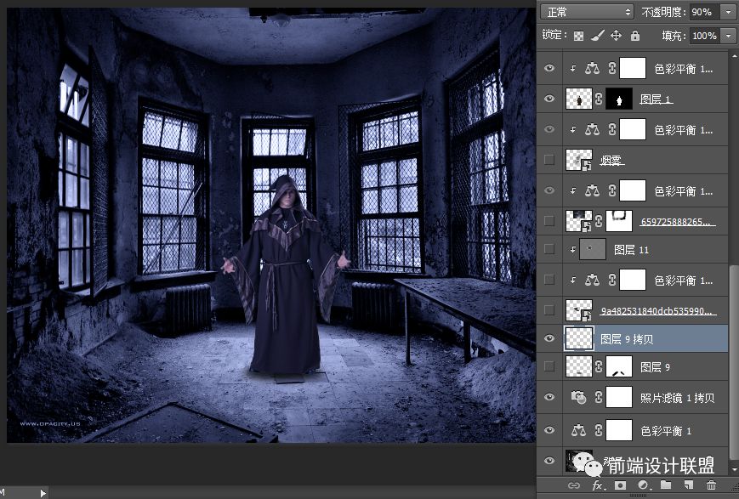This screenshot has height=499, width=739.
Task: Select the white mask of 照片滤镜 1 拷贝
Action: [x=619, y=397]
